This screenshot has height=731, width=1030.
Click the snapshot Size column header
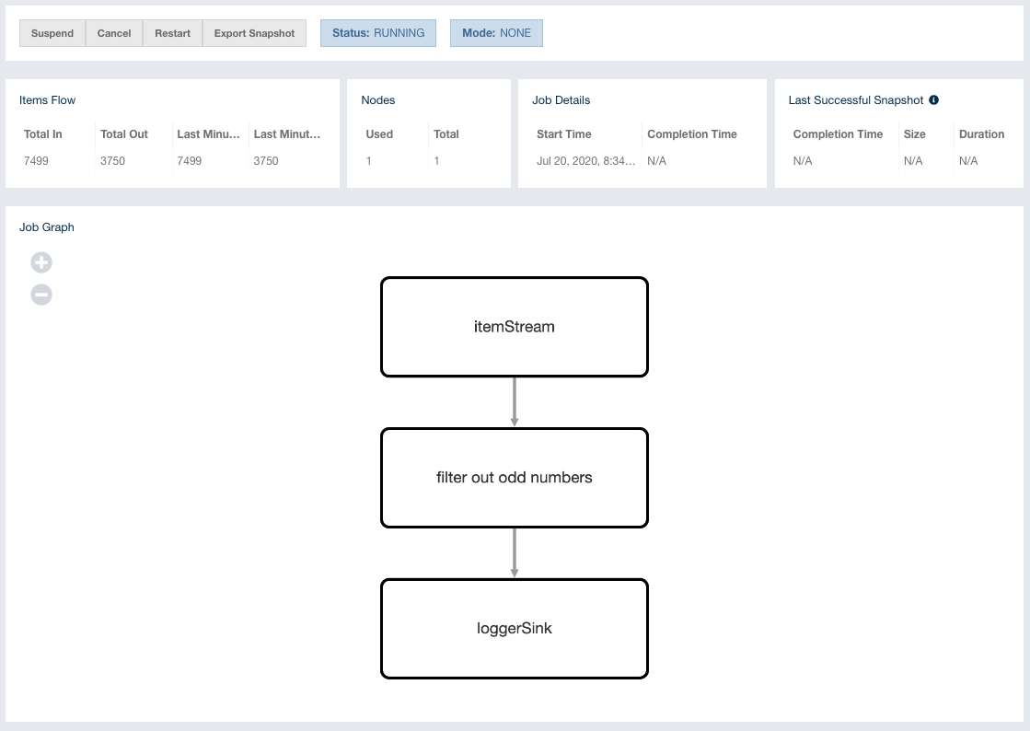point(914,134)
